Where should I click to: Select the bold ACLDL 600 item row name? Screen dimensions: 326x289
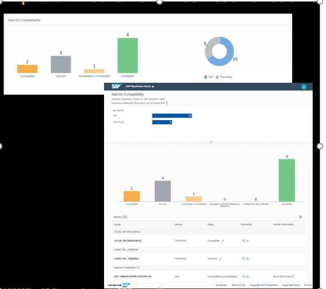(x=128, y=241)
